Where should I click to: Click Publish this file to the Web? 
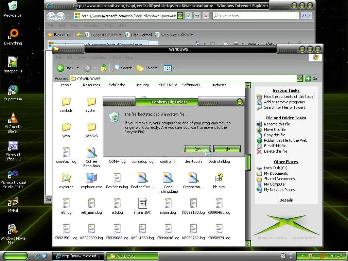(285, 140)
